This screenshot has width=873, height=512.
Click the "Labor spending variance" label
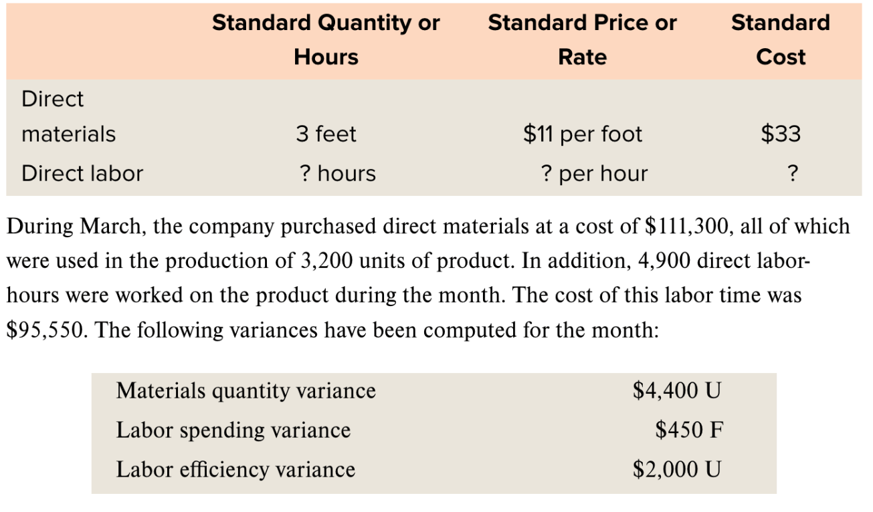pyautogui.click(x=233, y=430)
